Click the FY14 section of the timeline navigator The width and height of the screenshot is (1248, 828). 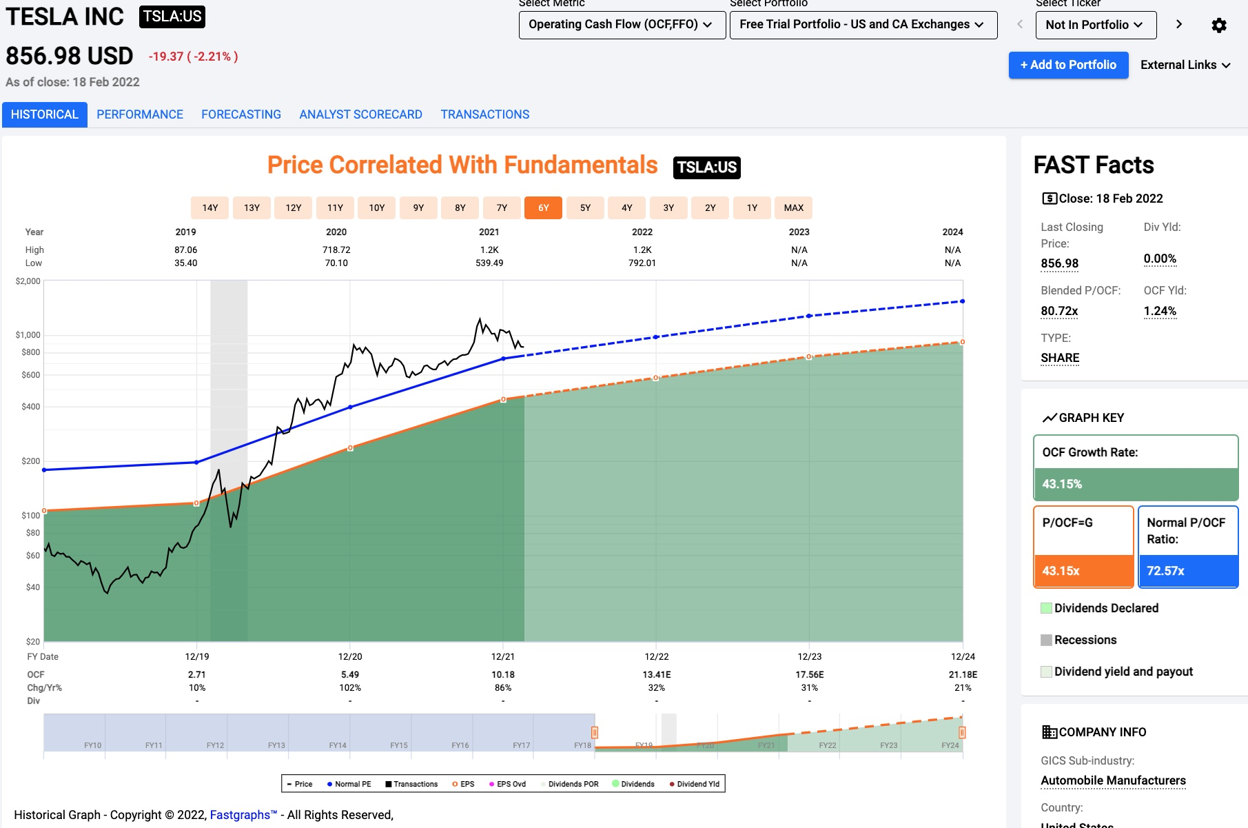(x=319, y=733)
